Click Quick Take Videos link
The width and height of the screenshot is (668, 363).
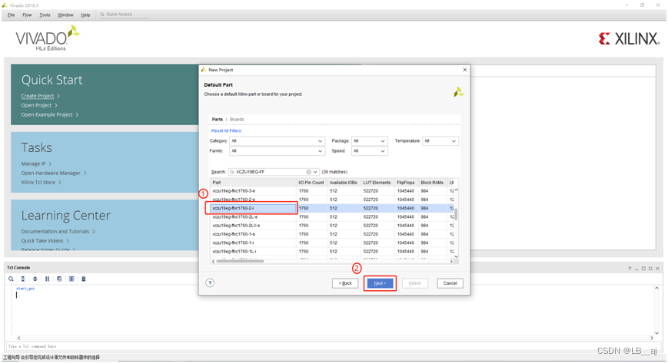click(x=42, y=241)
